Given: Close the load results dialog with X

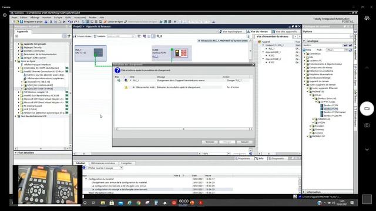Looking at the screenshot, I should pos(253,64).
